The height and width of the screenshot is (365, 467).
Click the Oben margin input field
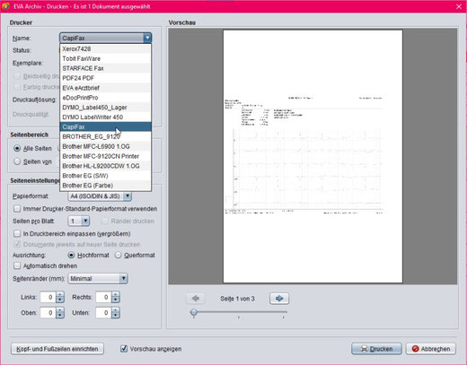coord(48,313)
